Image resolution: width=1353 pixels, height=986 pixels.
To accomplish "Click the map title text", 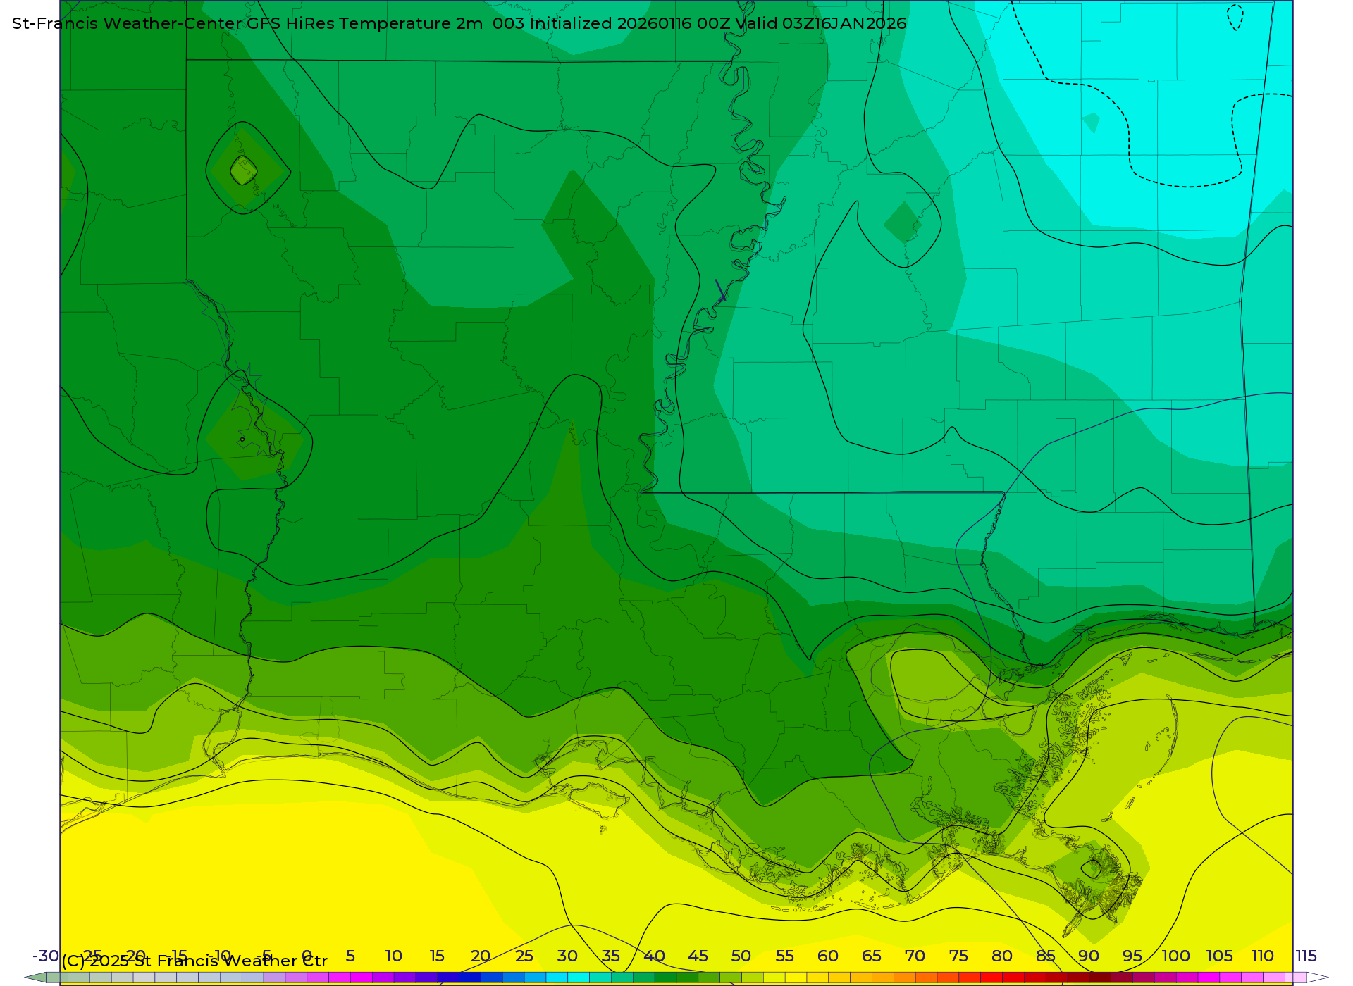I will (459, 23).
